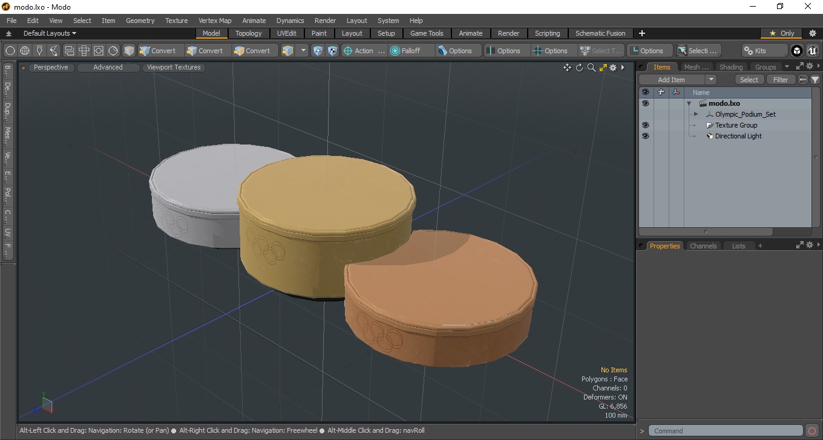Image resolution: width=823 pixels, height=440 pixels.
Task: Click the Select button in Items panel
Action: coord(749,80)
